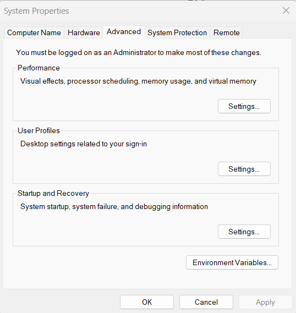296x313 pixels.
Task: Click the Cancel button
Action: click(206, 302)
